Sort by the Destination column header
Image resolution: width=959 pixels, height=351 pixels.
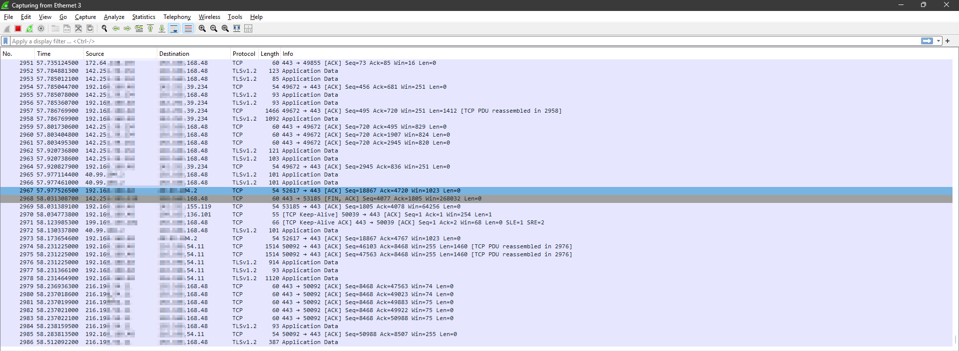194,54
